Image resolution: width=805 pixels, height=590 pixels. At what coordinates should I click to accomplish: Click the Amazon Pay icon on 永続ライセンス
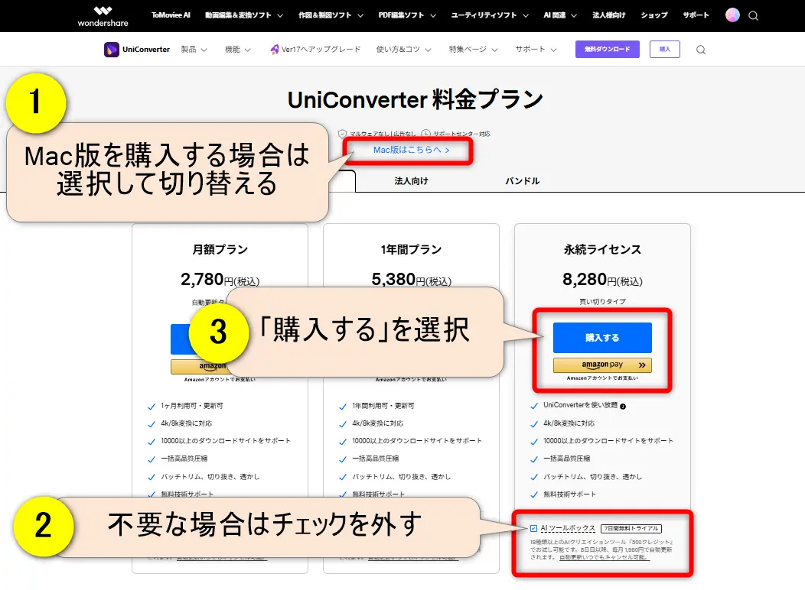point(601,365)
